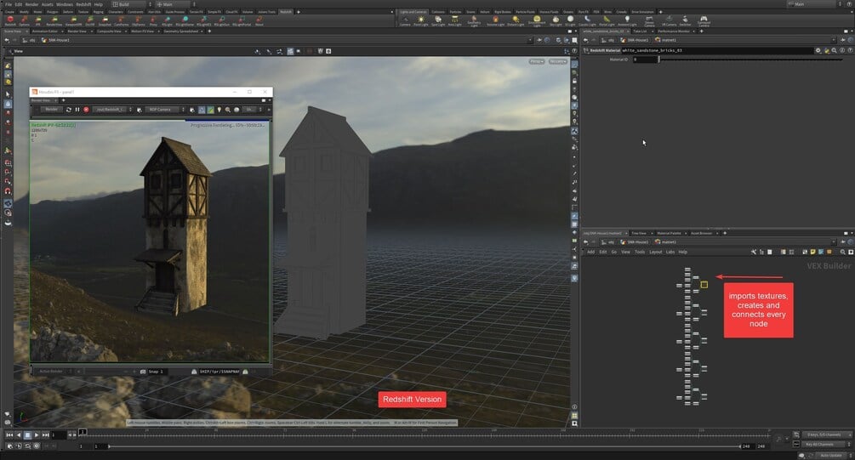Create a Point Light from the shelf
The height and width of the screenshot is (460, 855).
(x=420, y=20)
